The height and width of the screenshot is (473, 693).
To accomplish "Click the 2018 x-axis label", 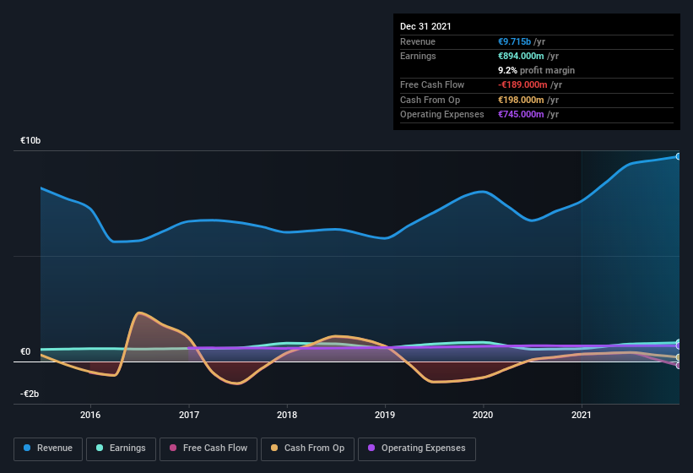I will point(287,415).
